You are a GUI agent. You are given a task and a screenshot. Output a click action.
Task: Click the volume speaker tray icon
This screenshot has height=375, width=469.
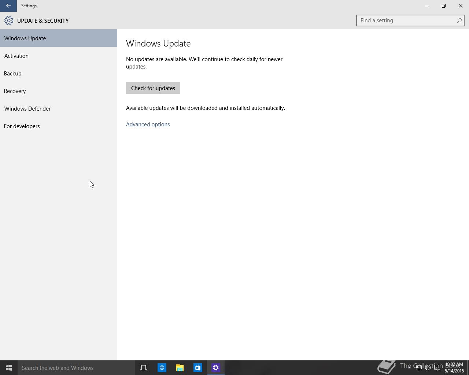[428, 368]
